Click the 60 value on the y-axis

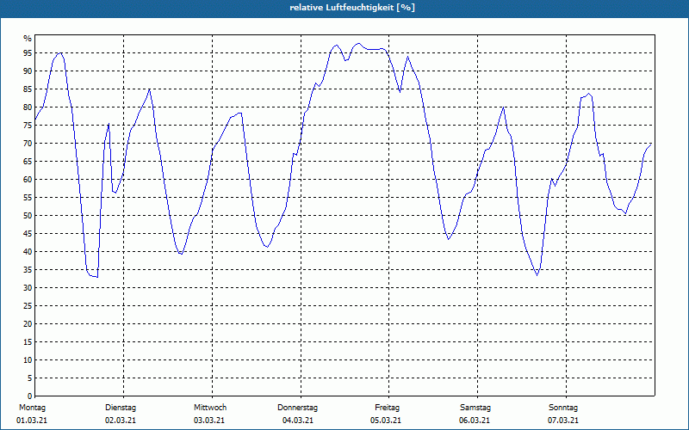click(28, 180)
